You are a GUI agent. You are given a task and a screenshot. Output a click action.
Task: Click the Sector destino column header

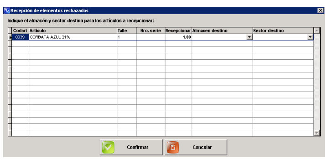[x=283, y=31]
